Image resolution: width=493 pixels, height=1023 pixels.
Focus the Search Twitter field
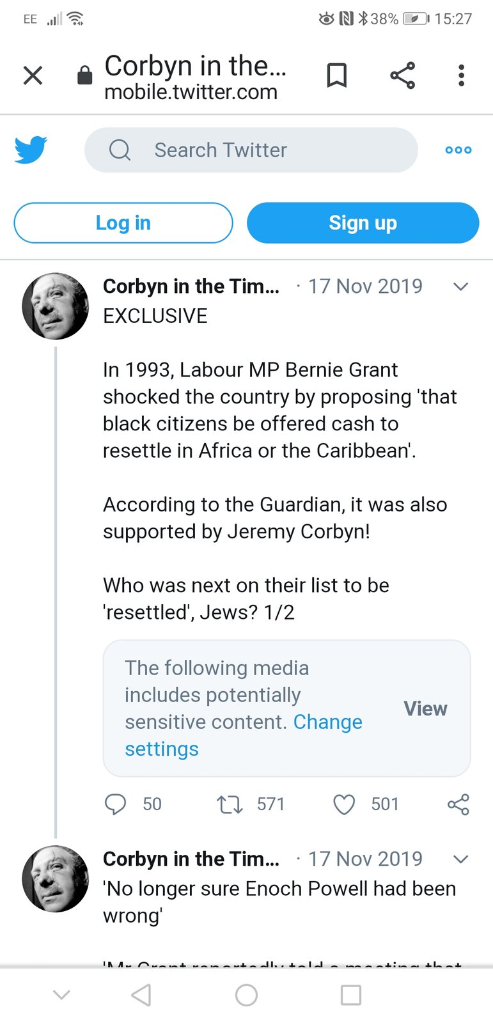(x=251, y=150)
